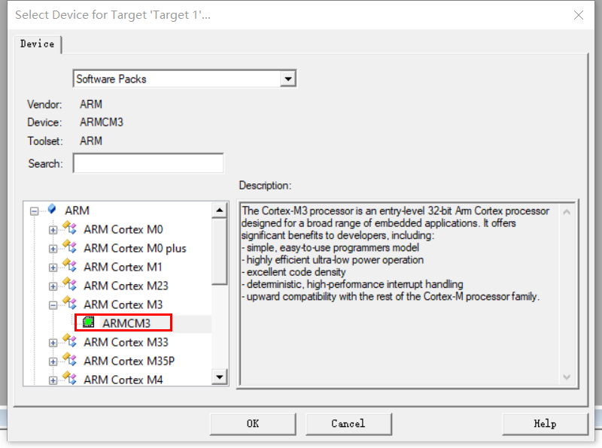Click the ARM Cortex M4 family icon

70,378
